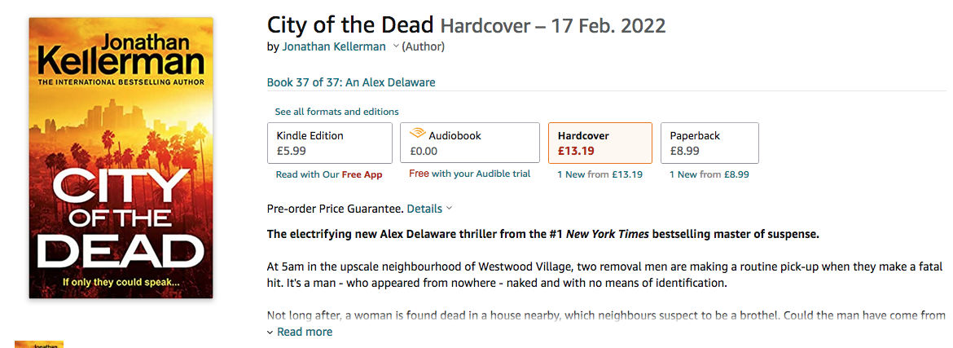Select the Kindle Edition format
953x348 pixels.
click(x=330, y=143)
